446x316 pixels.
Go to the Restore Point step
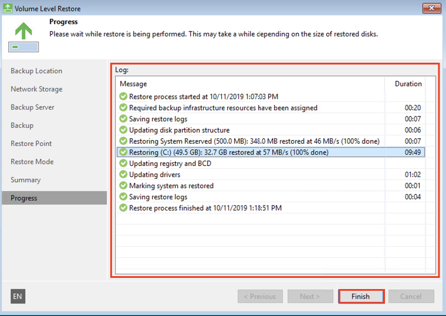pyautogui.click(x=31, y=144)
